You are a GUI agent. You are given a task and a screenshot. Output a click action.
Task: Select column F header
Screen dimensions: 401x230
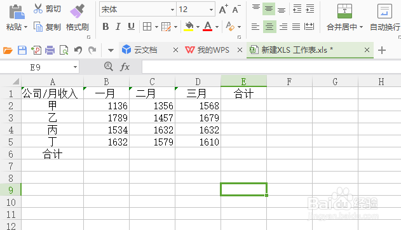click(x=289, y=81)
